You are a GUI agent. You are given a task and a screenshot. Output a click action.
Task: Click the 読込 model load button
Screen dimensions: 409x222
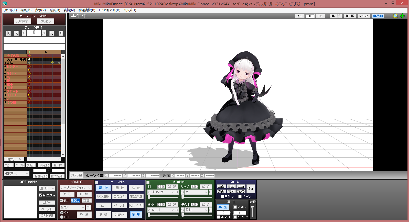[67, 194]
